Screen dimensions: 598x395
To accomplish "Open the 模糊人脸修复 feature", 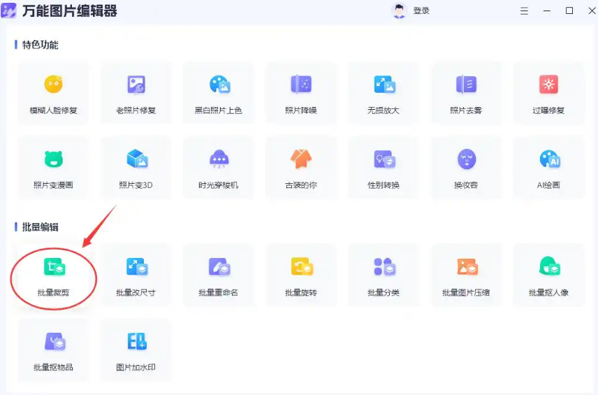I will tap(53, 94).
